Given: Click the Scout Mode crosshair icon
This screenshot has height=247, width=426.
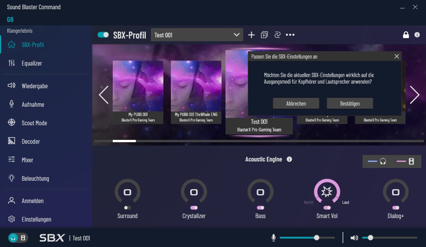Looking at the screenshot, I should point(12,122).
